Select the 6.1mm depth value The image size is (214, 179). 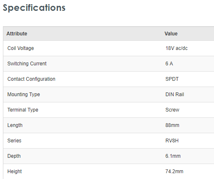pyautogui.click(x=173, y=156)
